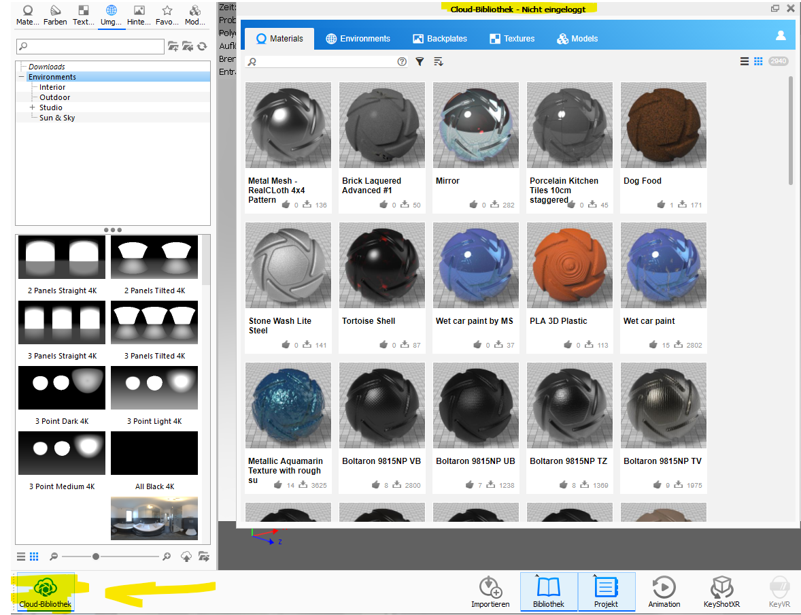Image resolution: width=801 pixels, height=615 pixels.
Task: Select the Downloads tree item
Action: (x=46, y=67)
